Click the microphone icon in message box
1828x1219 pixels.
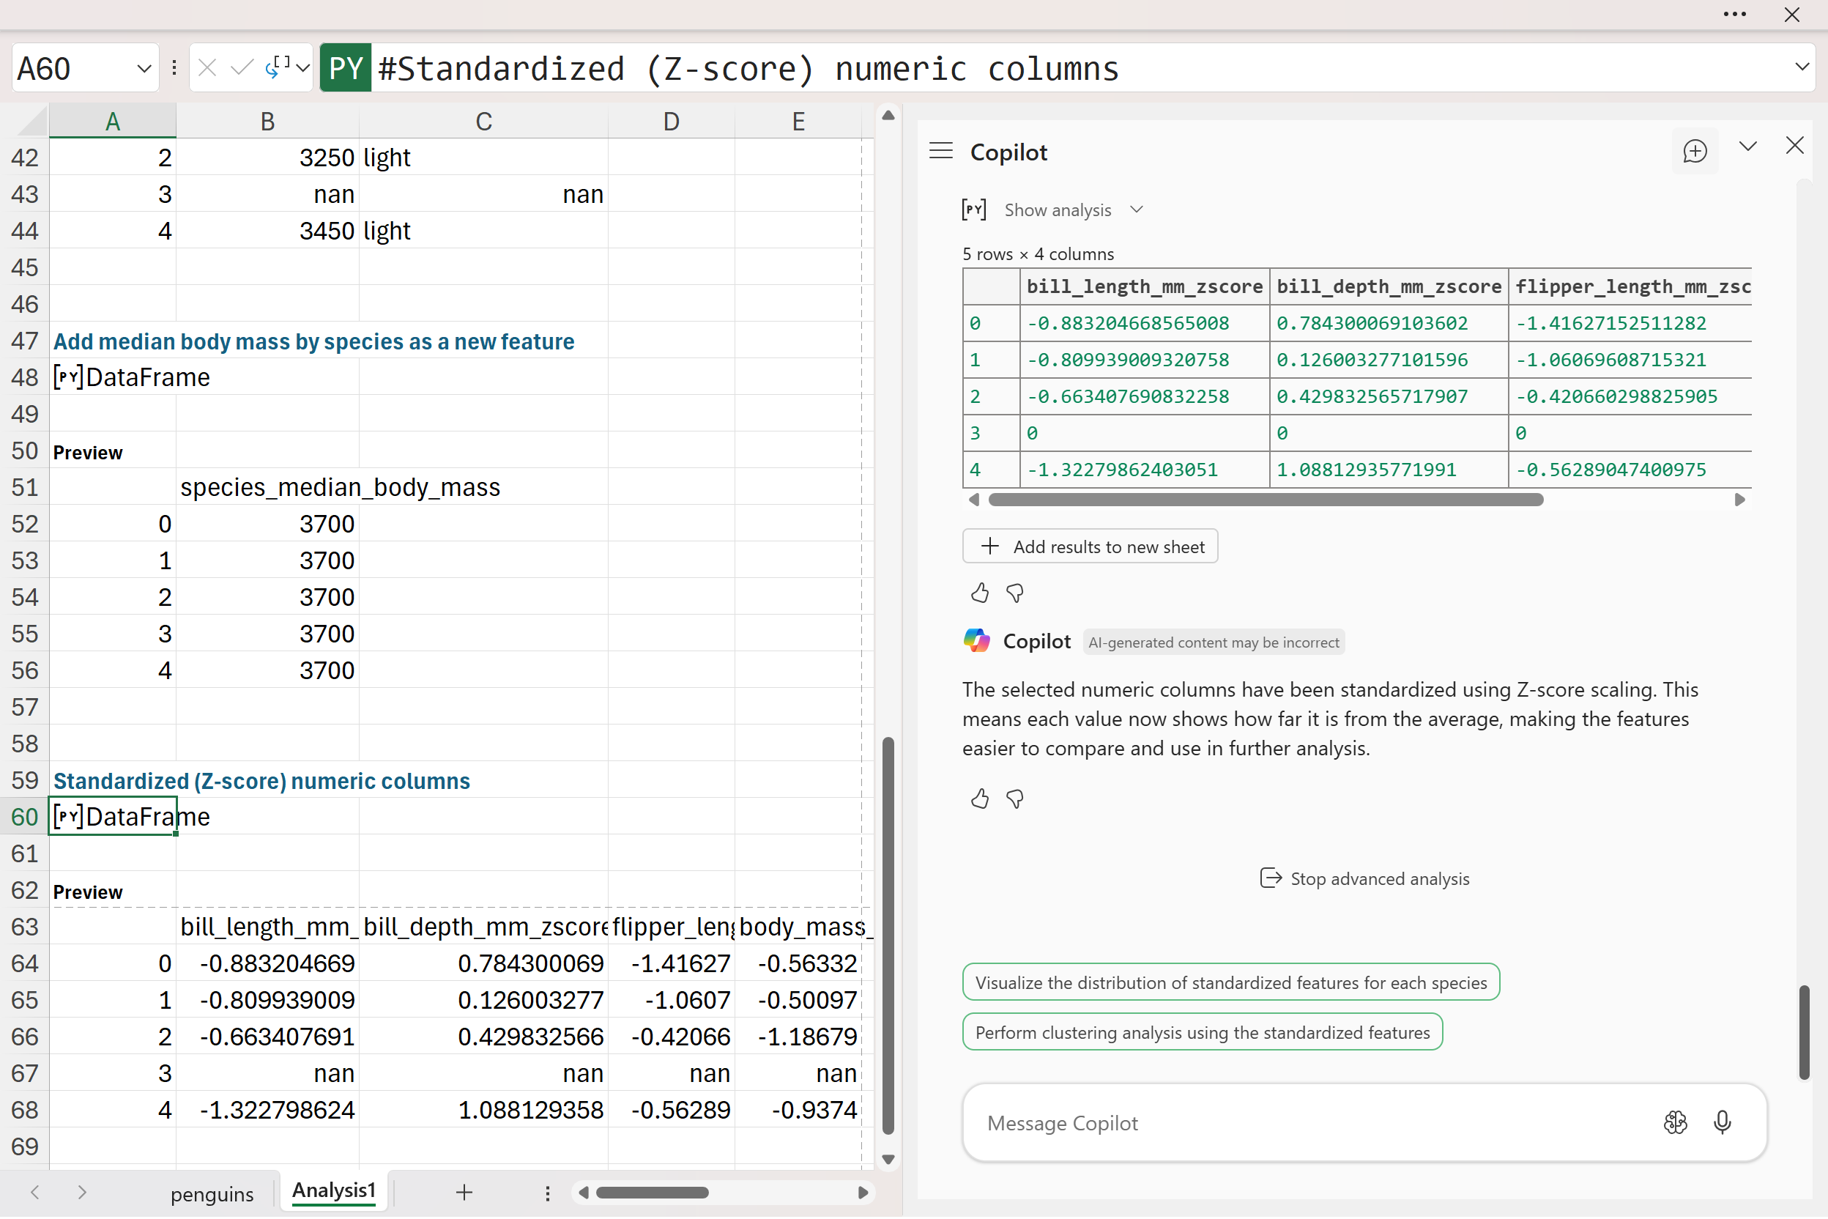pyautogui.click(x=1722, y=1122)
